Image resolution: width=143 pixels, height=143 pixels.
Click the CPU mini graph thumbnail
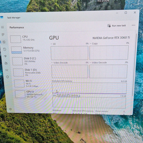(x=15, y=39)
